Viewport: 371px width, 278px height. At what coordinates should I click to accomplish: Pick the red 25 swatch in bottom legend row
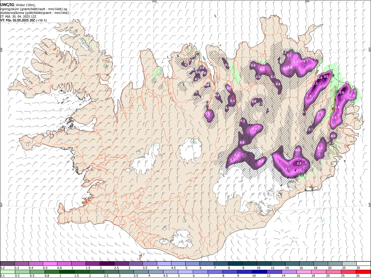click(x=348, y=272)
